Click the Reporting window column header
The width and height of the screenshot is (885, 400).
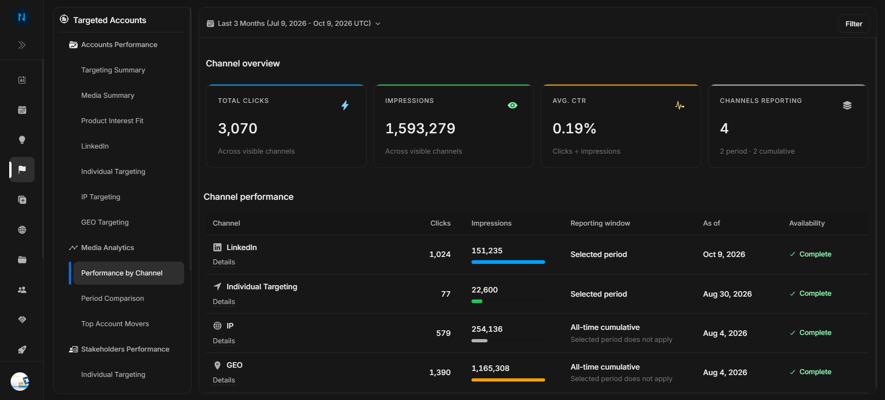click(x=600, y=223)
